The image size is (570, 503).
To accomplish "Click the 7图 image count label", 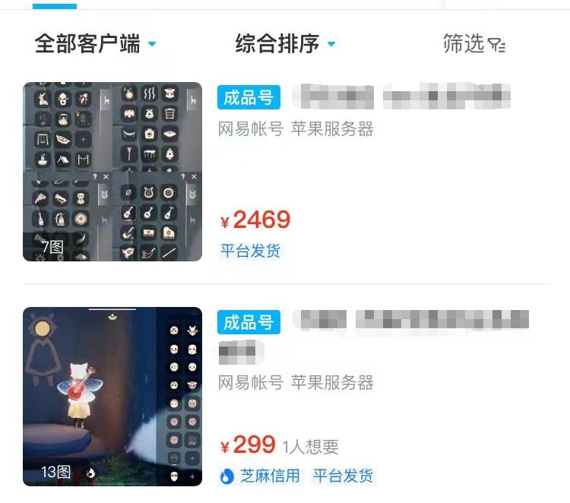I will pyautogui.click(x=52, y=247).
